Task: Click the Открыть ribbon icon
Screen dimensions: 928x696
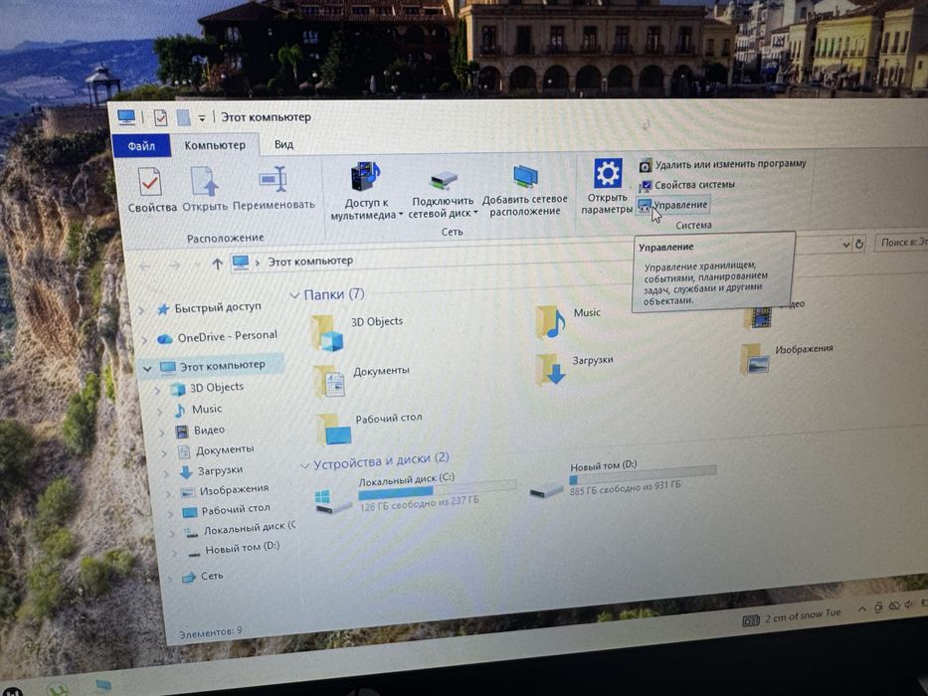Action: (x=204, y=181)
